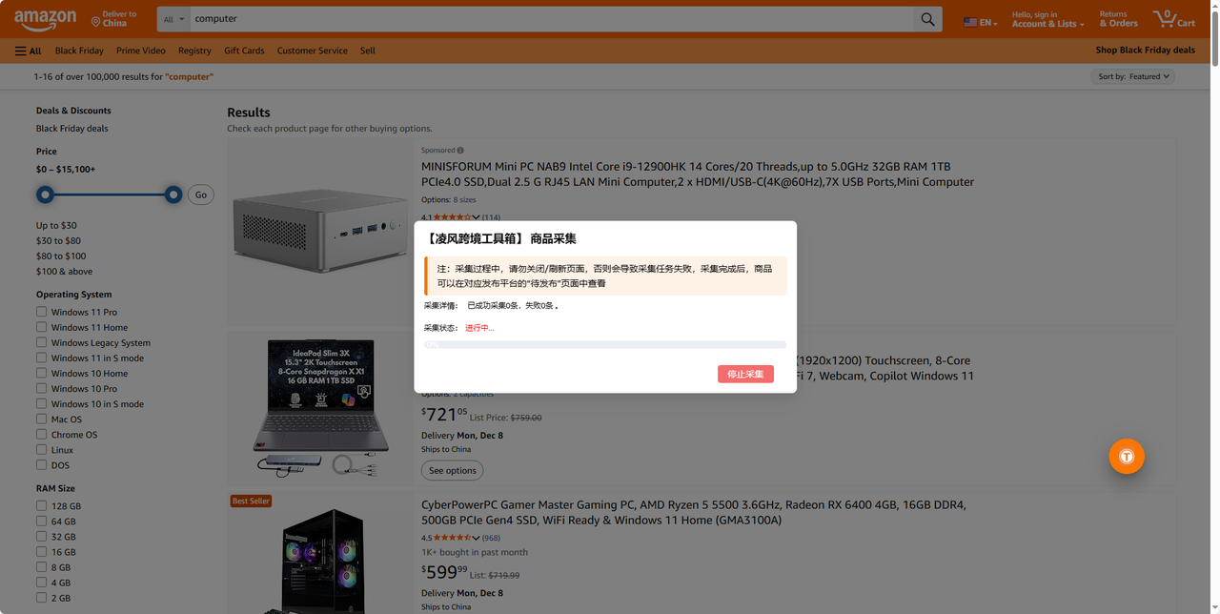Open Customer Service in the nav bar
Image resolution: width=1220 pixels, height=614 pixels.
click(313, 51)
